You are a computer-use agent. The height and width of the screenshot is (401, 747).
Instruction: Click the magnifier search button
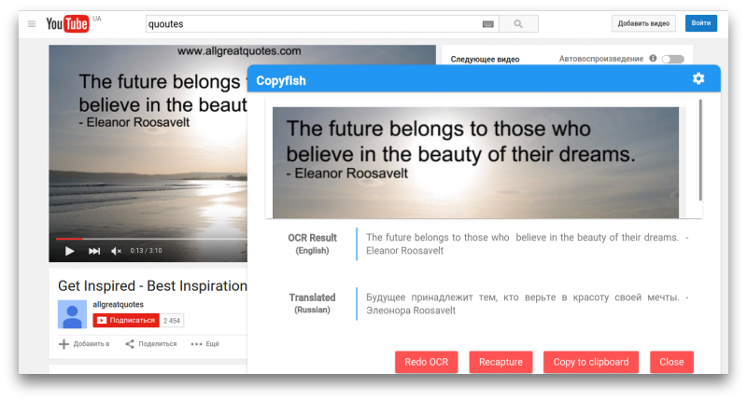coord(518,24)
